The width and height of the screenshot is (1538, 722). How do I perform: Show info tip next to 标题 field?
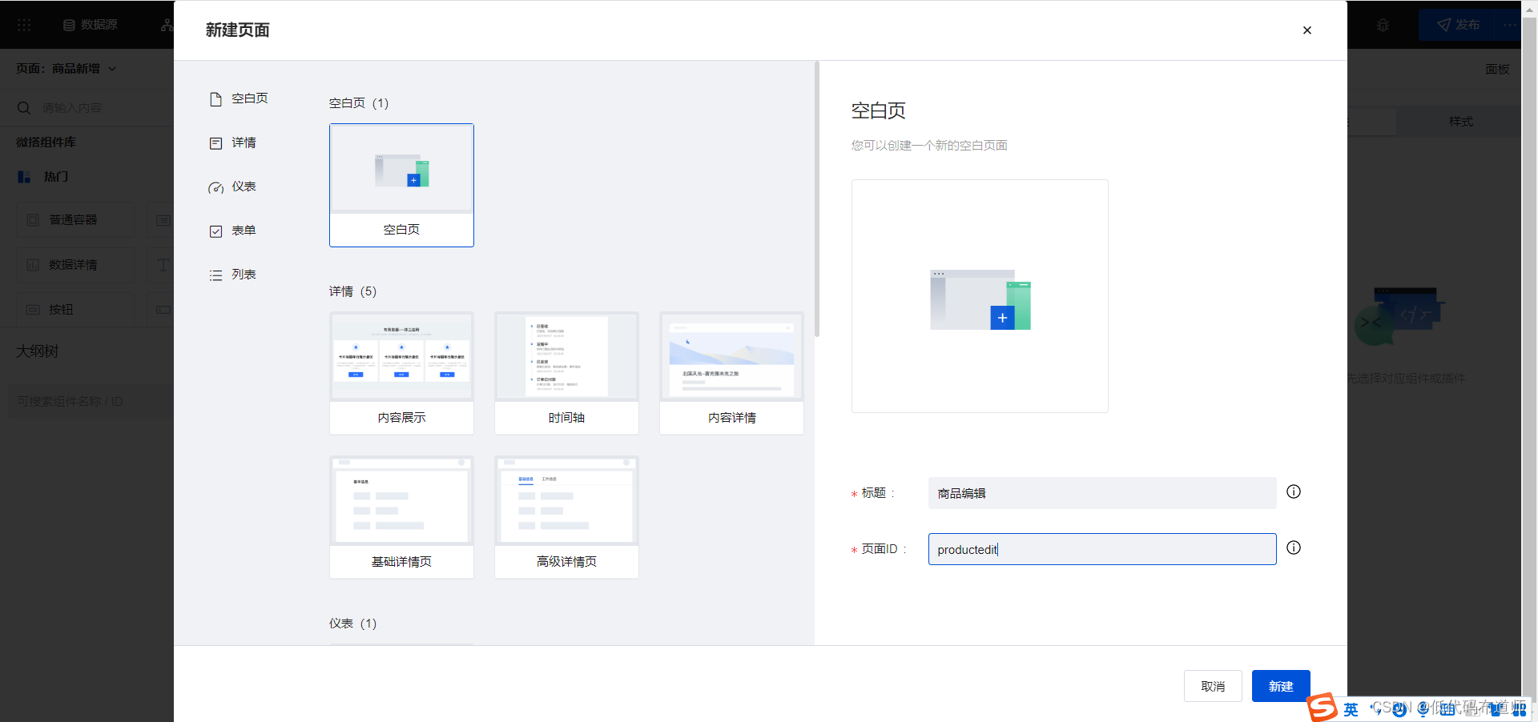(1294, 491)
